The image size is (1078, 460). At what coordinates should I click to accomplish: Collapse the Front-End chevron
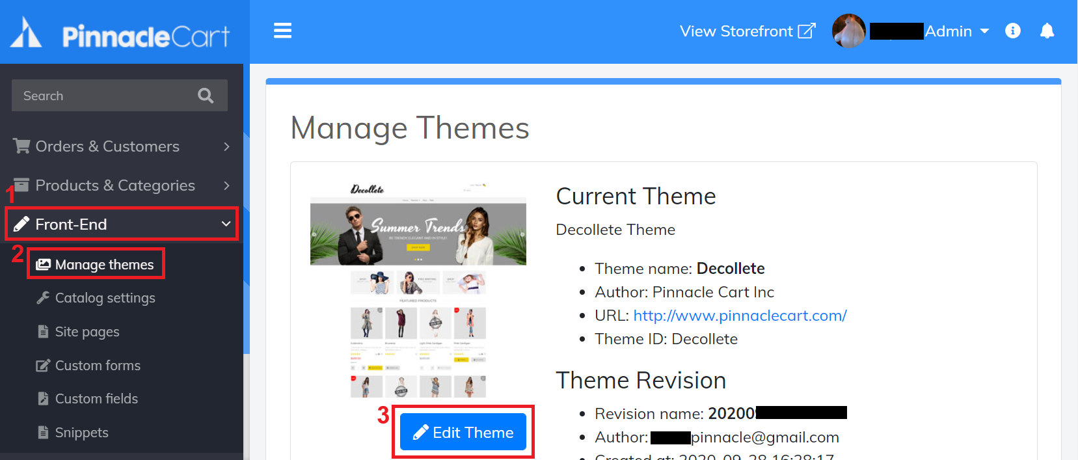point(226,224)
